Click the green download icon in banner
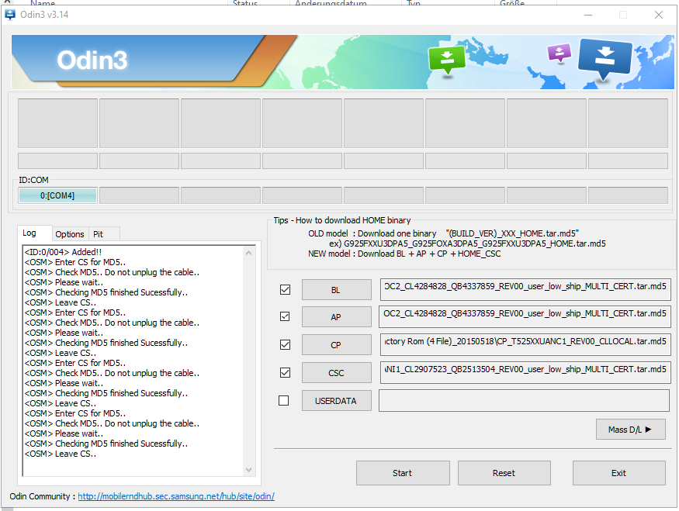679x511 pixels. pyautogui.click(x=446, y=59)
